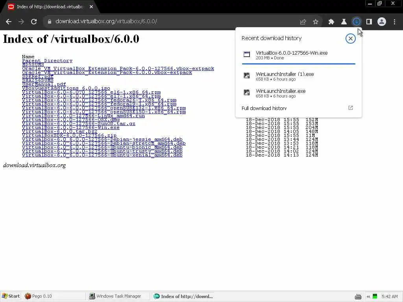Download VirtualBox-6.0.0.tar.bz2 source
The width and height of the screenshot is (403, 302).
click(x=60, y=131)
